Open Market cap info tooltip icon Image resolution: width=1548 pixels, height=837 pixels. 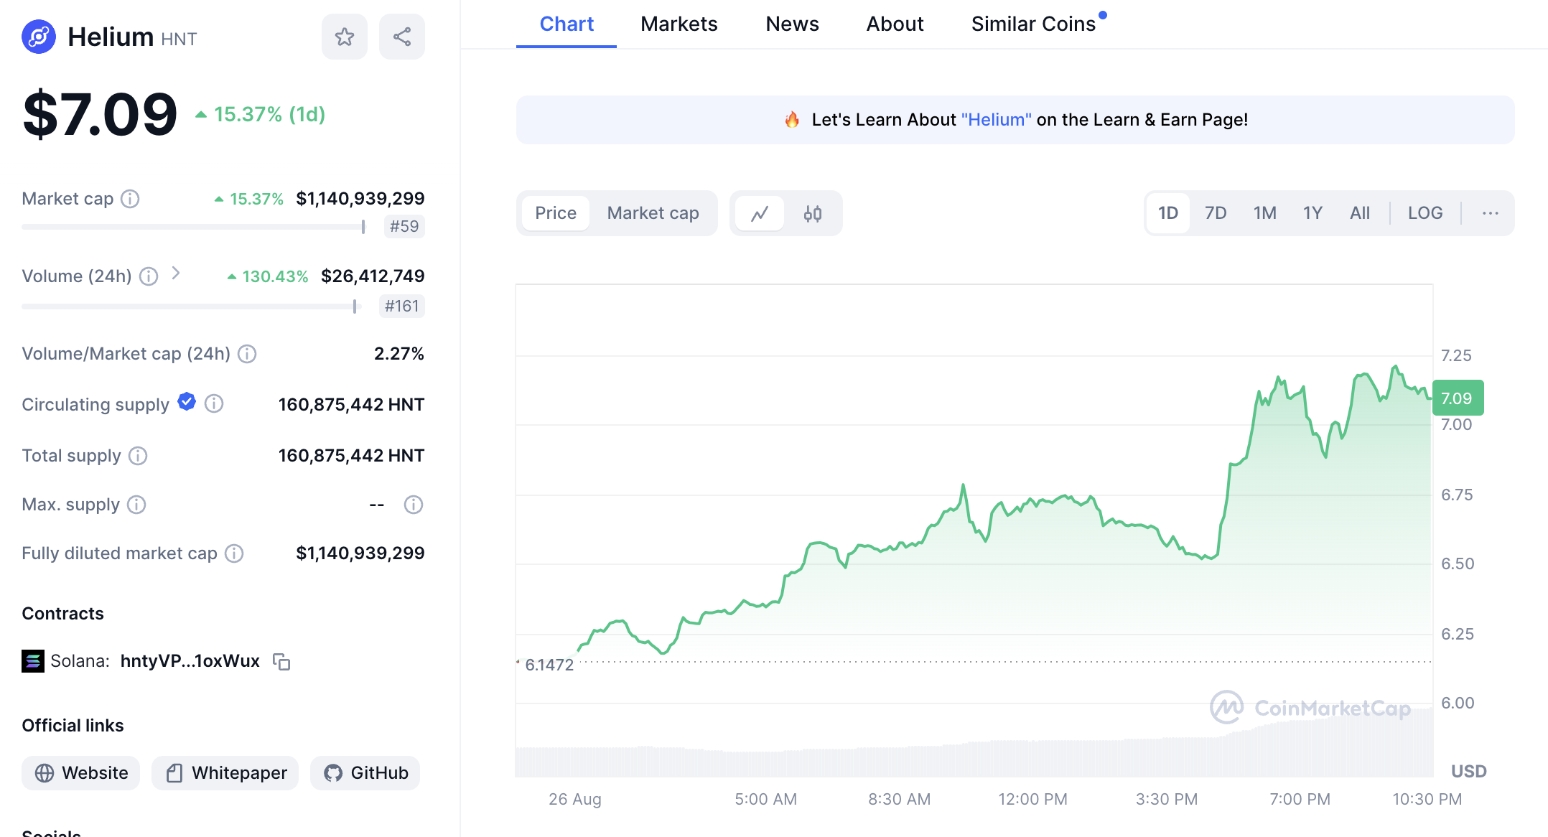pyautogui.click(x=130, y=199)
